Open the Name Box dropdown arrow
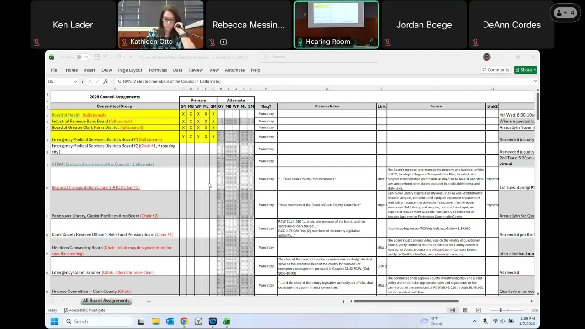Image resolution: width=585 pixels, height=329 pixels. (x=75, y=81)
